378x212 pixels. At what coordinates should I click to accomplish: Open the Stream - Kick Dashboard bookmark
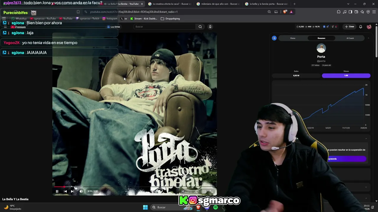coord(144,19)
